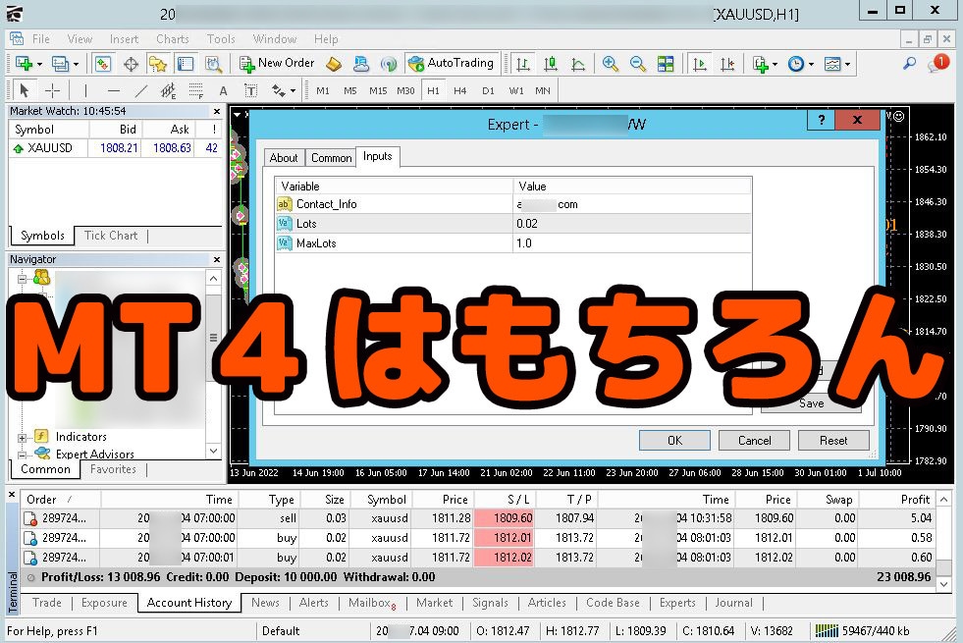Viewport: 963px width, 643px height.
Task: Expand the Indicators tree node
Action: (23, 438)
